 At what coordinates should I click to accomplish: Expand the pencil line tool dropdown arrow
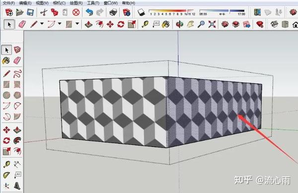point(42,24)
